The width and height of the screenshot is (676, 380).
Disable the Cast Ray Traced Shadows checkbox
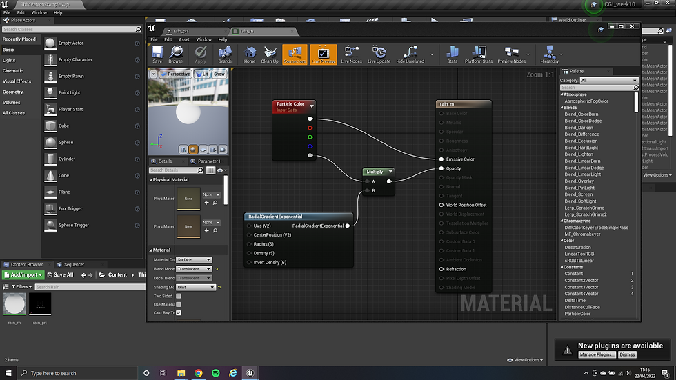click(x=179, y=313)
